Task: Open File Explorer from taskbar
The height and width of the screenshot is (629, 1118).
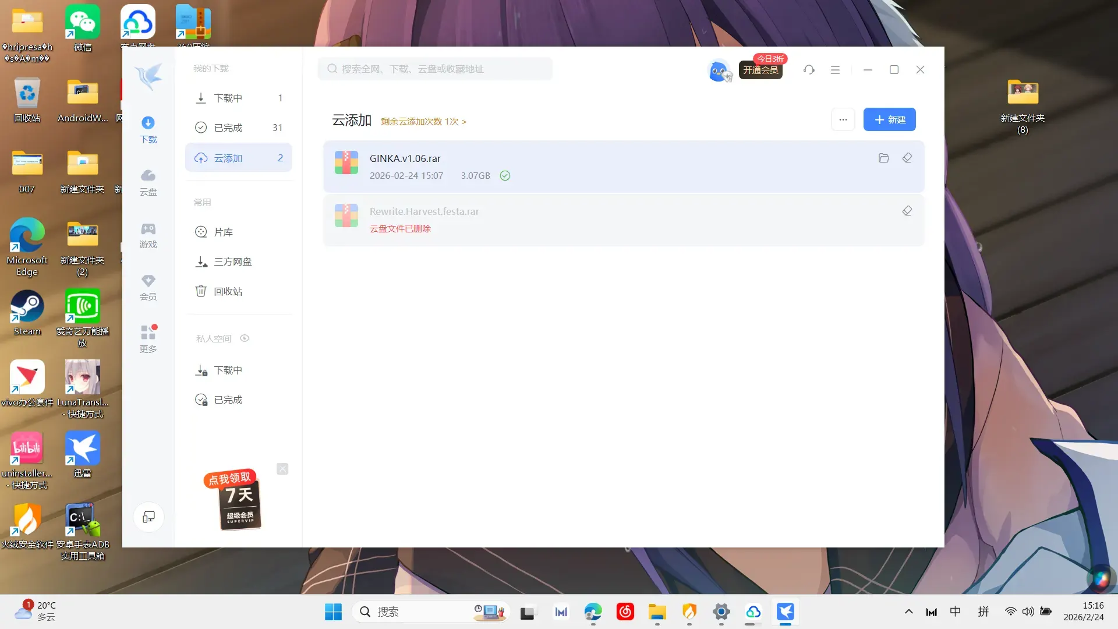Action: (657, 612)
